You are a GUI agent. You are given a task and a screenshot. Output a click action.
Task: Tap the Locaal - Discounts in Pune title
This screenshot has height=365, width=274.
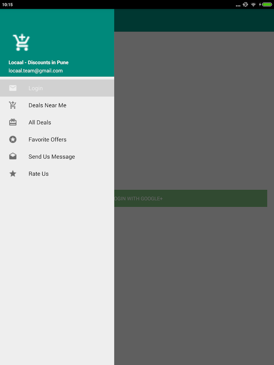coord(39,62)
